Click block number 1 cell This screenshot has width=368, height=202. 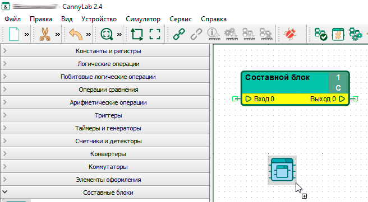point(338,77)
